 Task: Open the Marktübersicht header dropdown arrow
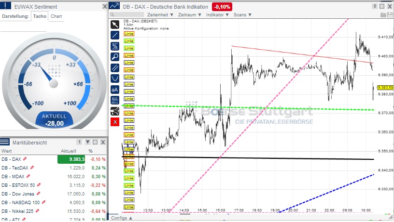[x=87, y=142]
